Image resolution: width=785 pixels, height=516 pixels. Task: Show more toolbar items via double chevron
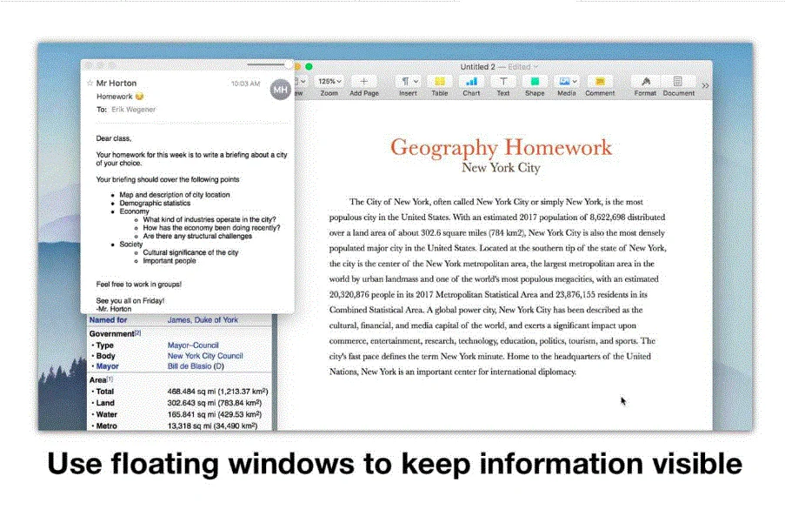click(x=705, y=85)
